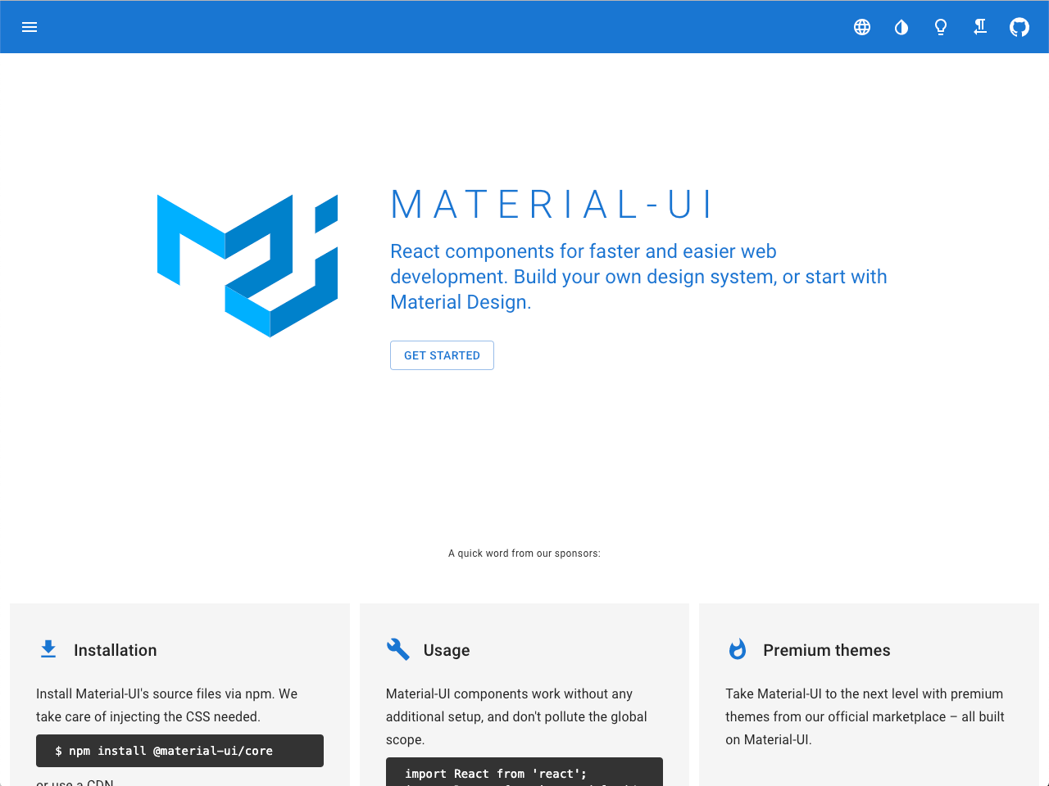Viewport: 1049px width, 786px height.
Task: Open the navigation drawer via hamburger icon
Action: pos(30,26)
